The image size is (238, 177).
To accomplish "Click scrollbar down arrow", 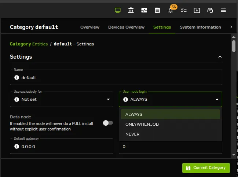I will [x=234, y=155].
